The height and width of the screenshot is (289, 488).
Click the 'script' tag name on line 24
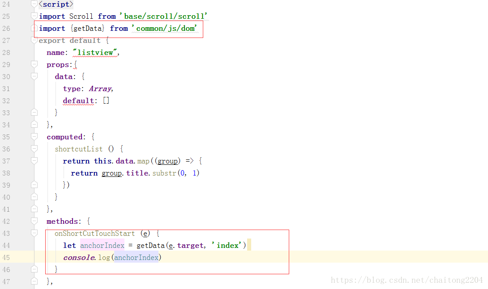pyautogui.click(x=56, y=4)
